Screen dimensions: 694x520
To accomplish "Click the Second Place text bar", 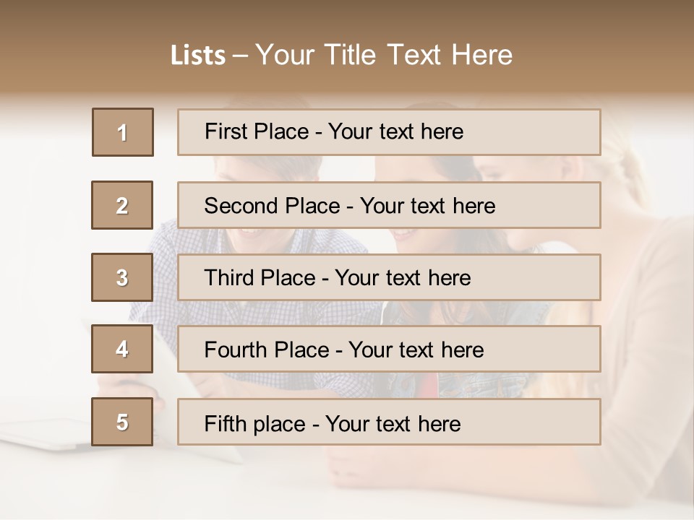I will [389, 205].
